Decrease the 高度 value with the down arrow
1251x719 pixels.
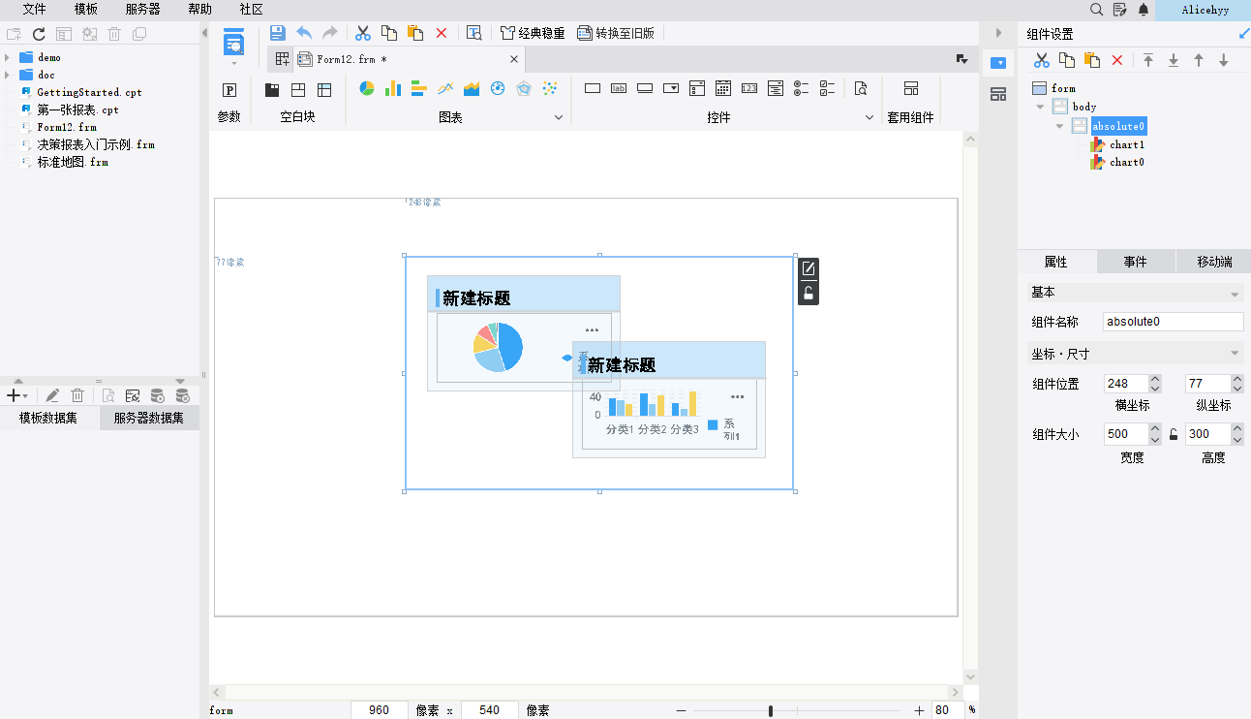point(1237,439)
